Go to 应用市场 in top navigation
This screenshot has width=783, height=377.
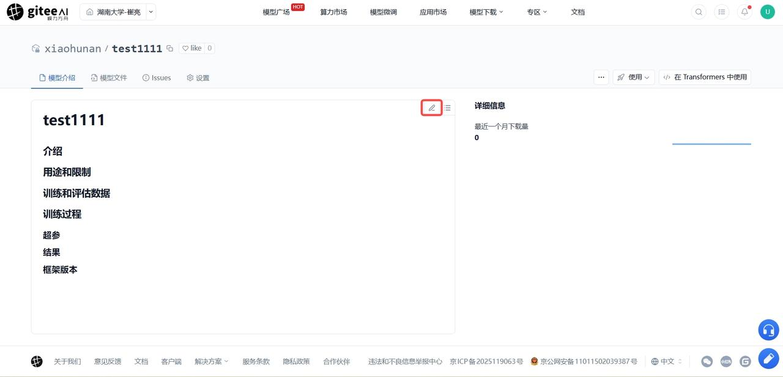point(433,12)
